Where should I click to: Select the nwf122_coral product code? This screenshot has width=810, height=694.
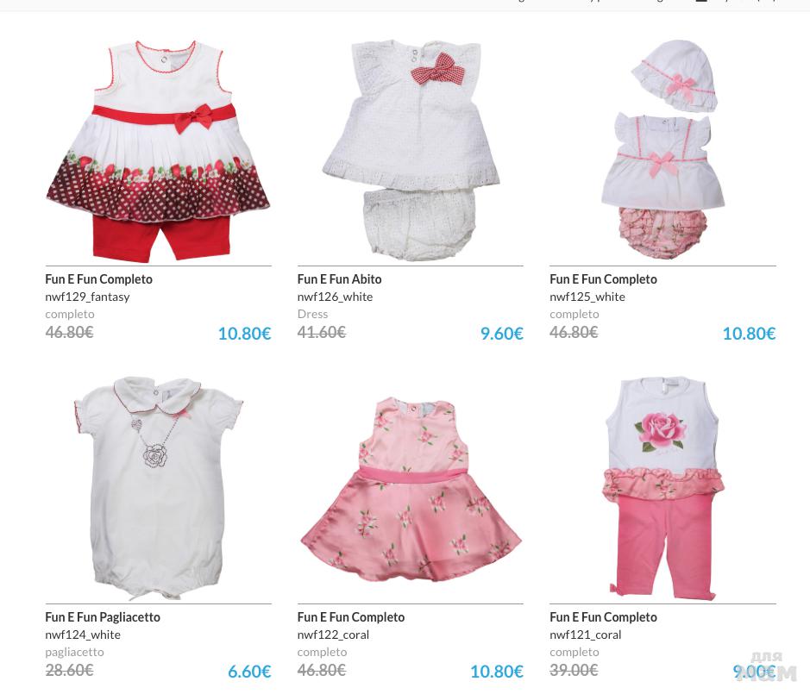pyautogui.click(x=333, y=635)
